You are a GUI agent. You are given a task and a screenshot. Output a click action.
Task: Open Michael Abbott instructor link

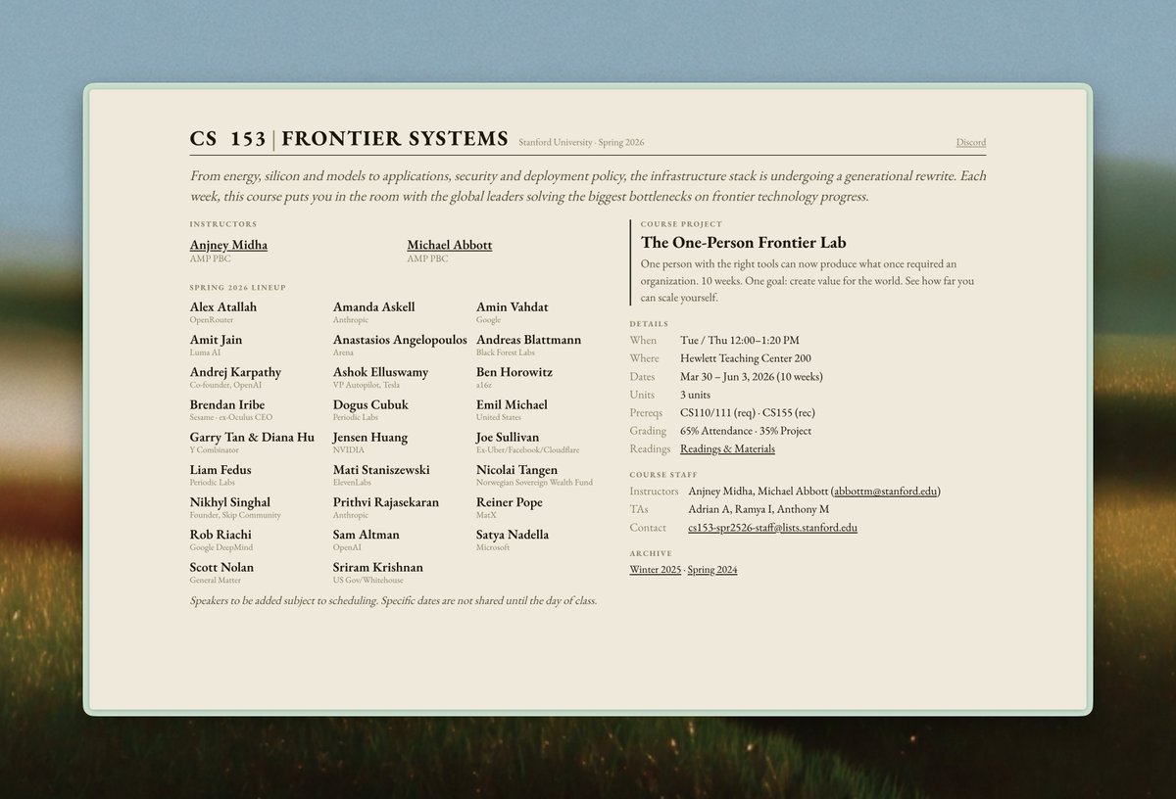pos(450,245)
